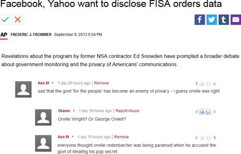
Task: Click the green checkmark icon
Action: 5,20
